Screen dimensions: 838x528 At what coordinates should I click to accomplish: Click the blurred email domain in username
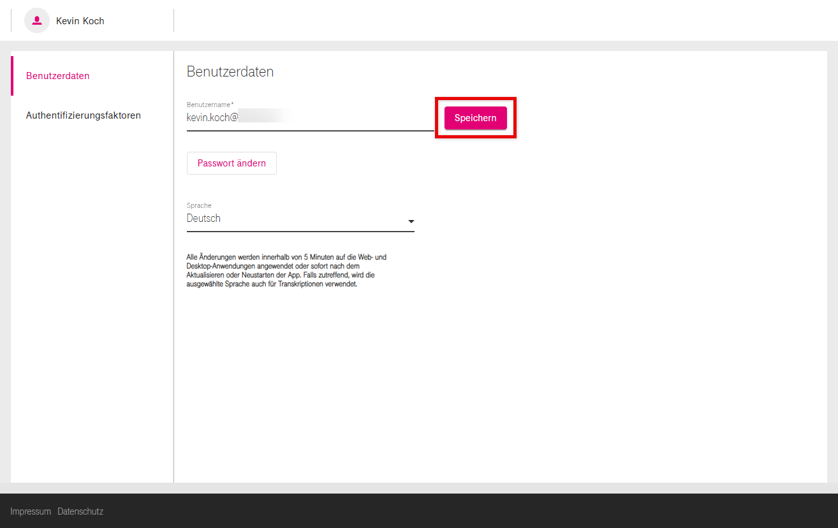(261, 117)
